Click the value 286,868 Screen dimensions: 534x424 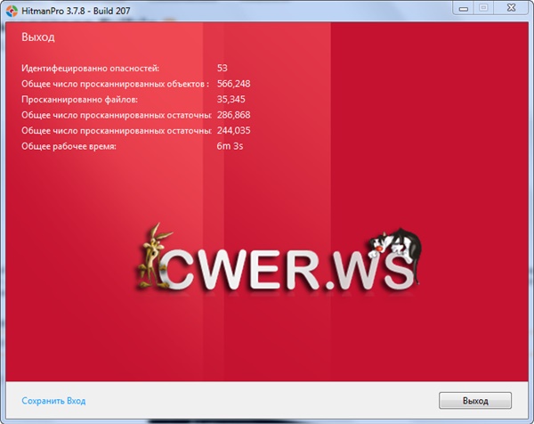point(233,115)
